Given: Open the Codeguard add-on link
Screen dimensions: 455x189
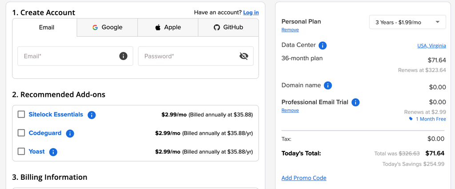Looking at the screenshot, I should (x=45, y=133).
